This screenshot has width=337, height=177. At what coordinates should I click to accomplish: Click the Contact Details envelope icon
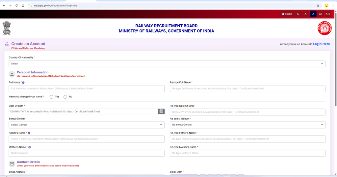click(x=12, y=164)
